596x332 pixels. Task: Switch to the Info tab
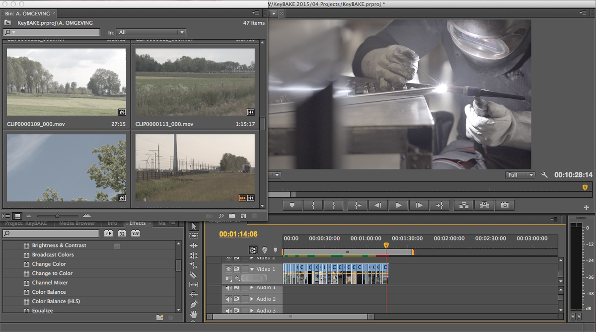[113, 223]
